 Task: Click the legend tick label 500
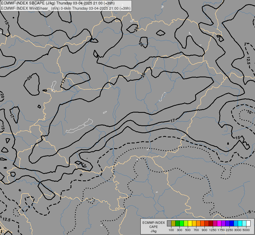188,230
